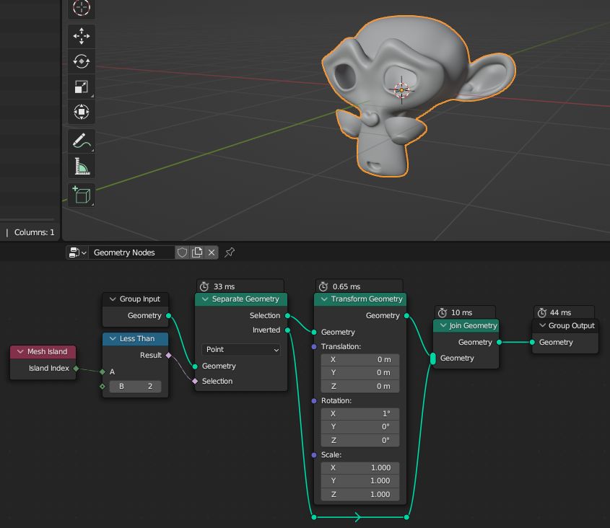Click the 10 ms timing label

click(x=461, y=313)
